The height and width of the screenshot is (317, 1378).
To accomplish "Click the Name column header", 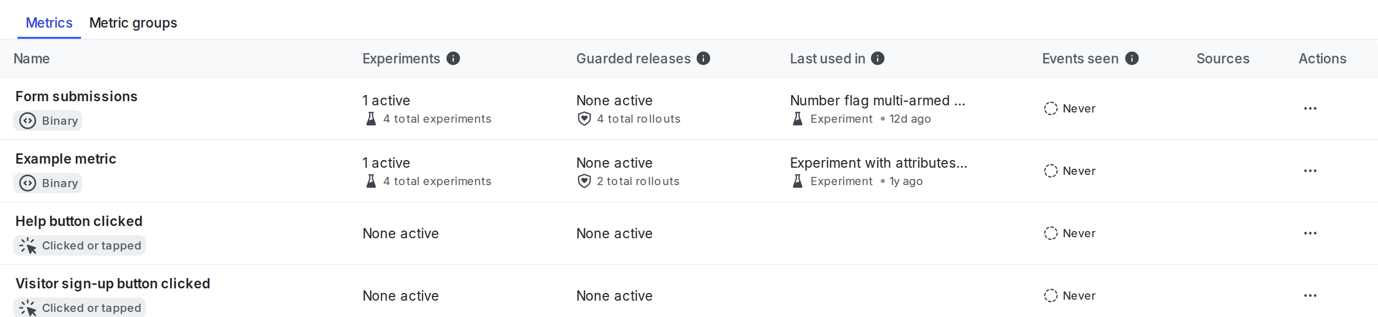I will [31, 58].
